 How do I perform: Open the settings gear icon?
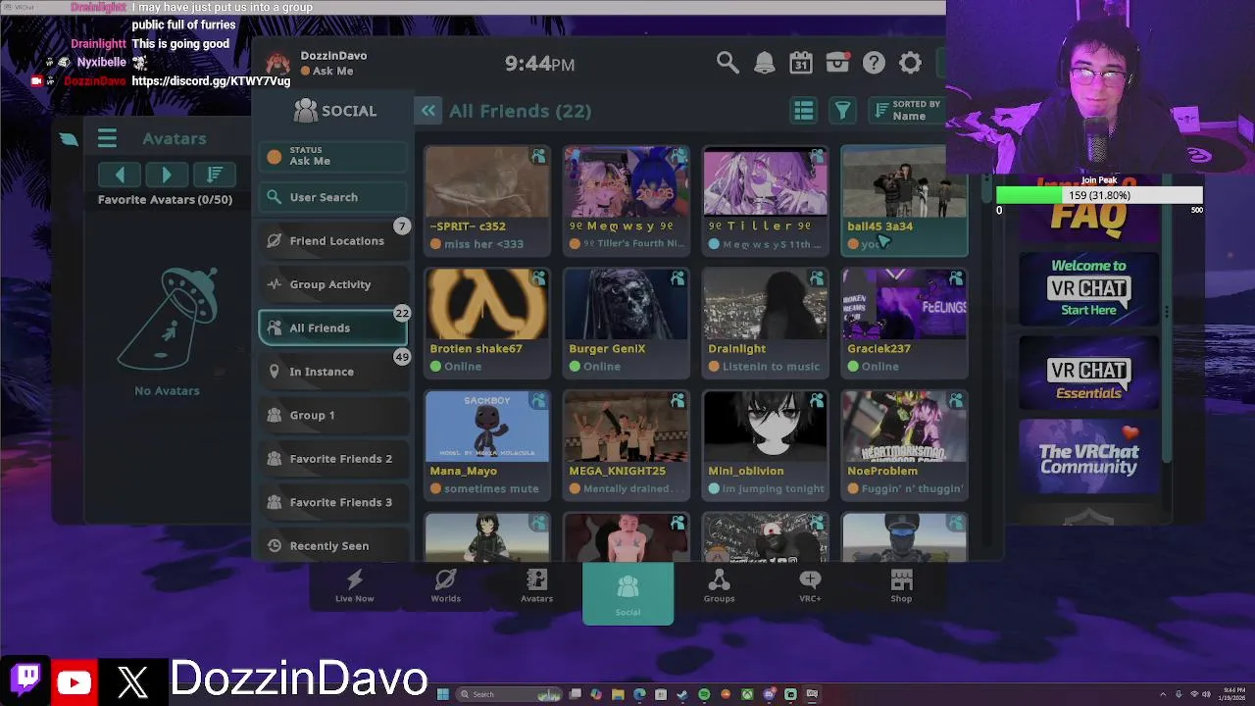click(x=910, y=63)
